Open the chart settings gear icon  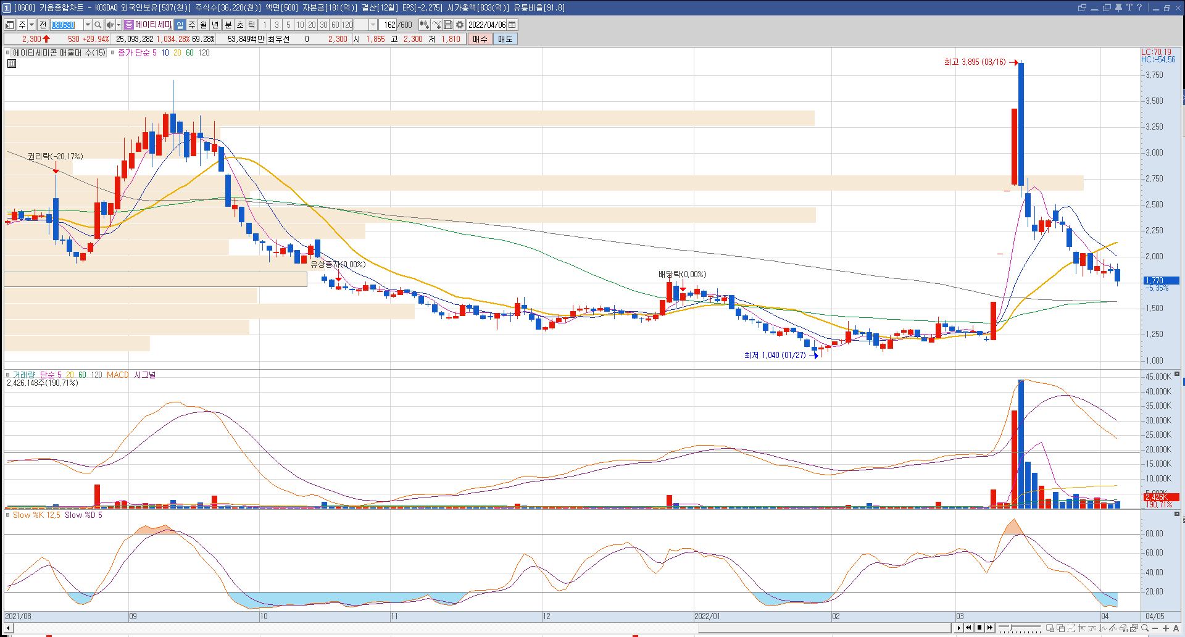[460, 25]
